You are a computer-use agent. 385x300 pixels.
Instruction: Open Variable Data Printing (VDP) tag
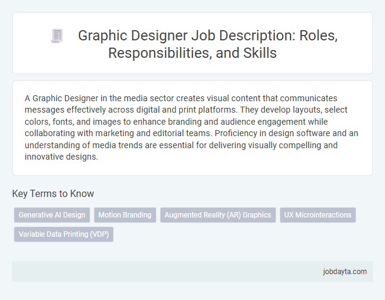pyautogui.click(x=64, y=234)
